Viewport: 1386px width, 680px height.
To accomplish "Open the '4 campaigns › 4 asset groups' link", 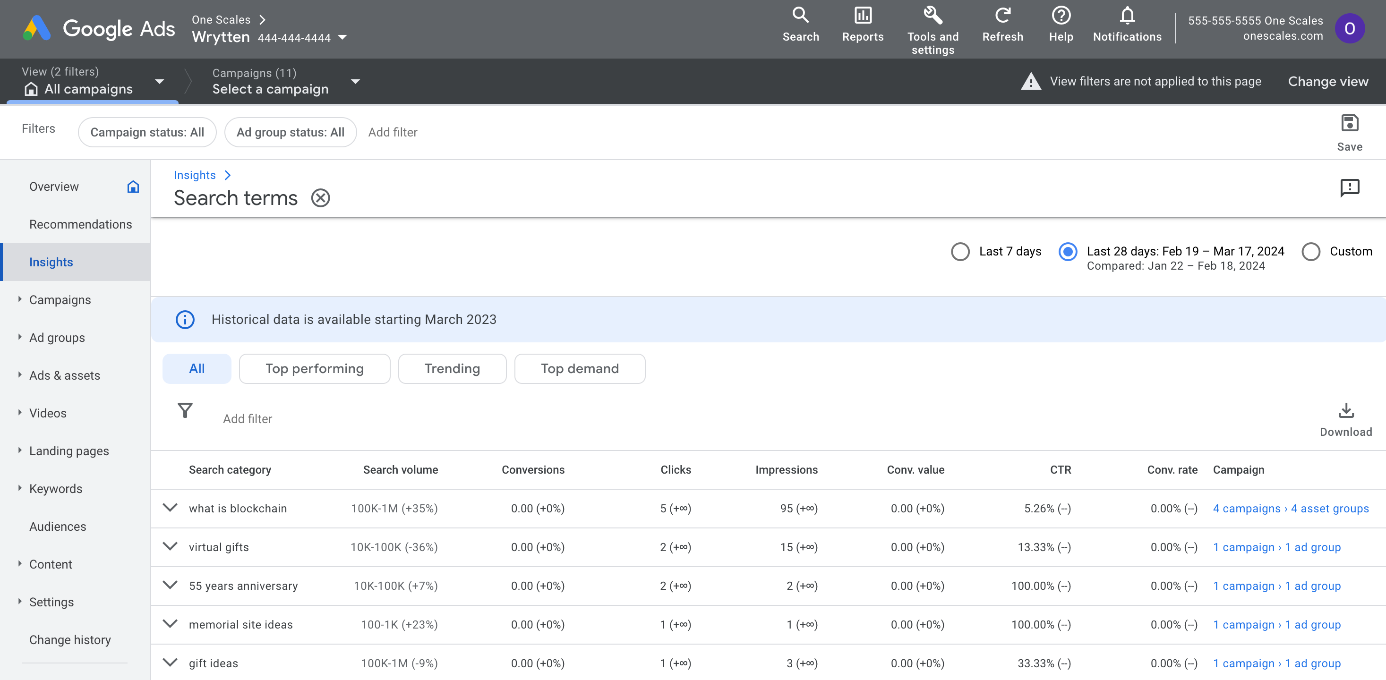I will point(1290,509).
